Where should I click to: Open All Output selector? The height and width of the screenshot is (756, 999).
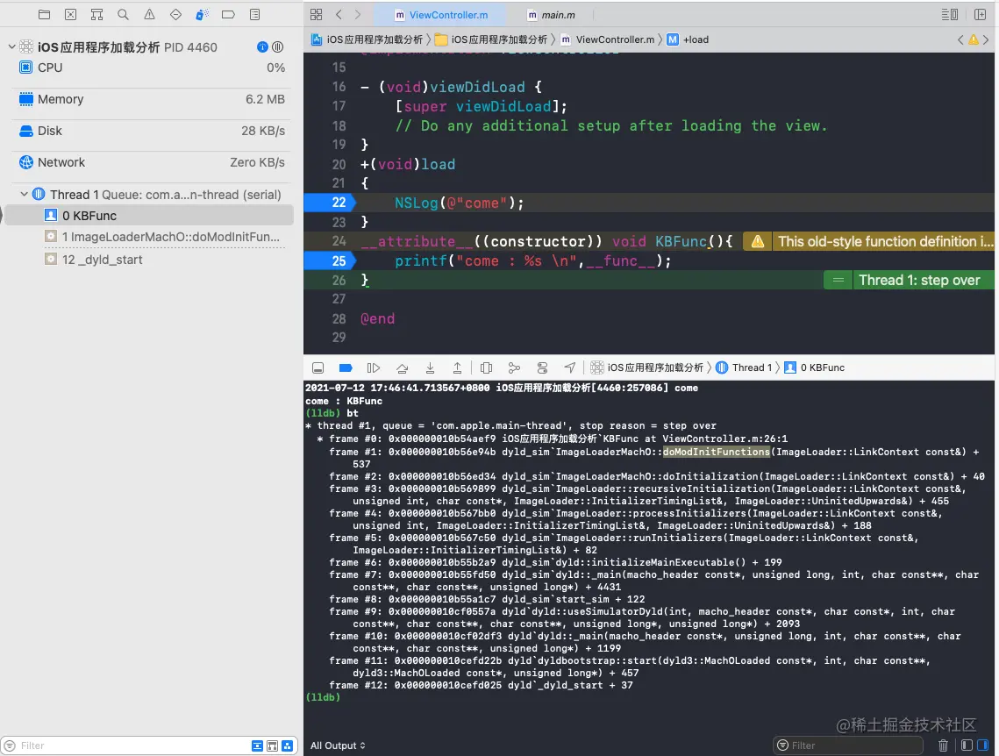(338, 745)
